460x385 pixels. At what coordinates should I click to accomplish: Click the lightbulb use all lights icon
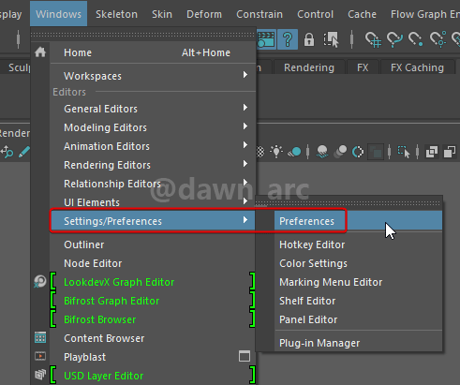pyautogui.click(x=276, y=152)
